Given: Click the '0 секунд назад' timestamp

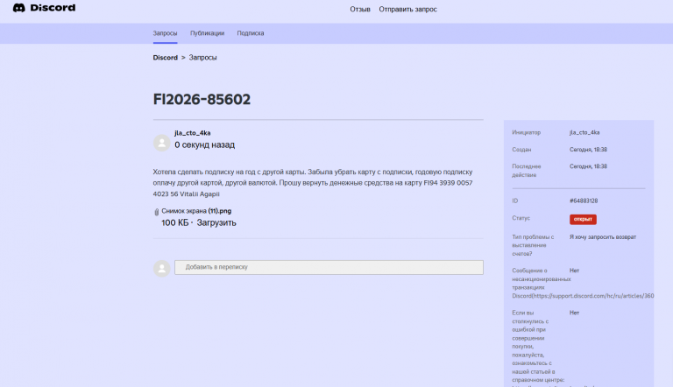Looking at the screenshot, I should click(x=204, y=145).
